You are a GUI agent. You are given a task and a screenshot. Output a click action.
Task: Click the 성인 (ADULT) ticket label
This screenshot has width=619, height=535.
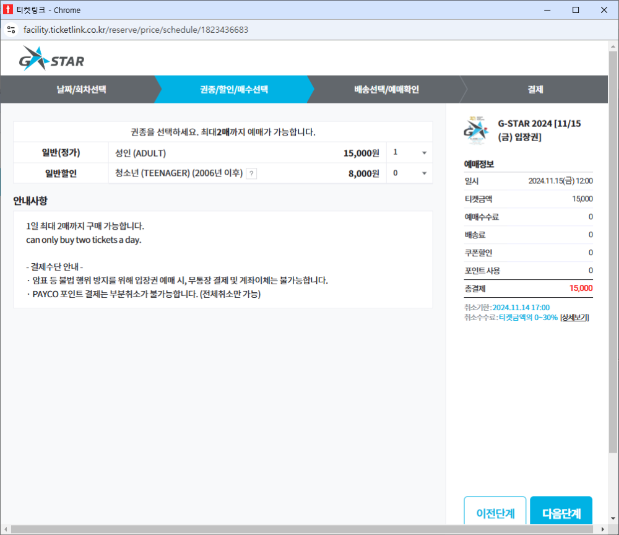click(x=141, y=153)
